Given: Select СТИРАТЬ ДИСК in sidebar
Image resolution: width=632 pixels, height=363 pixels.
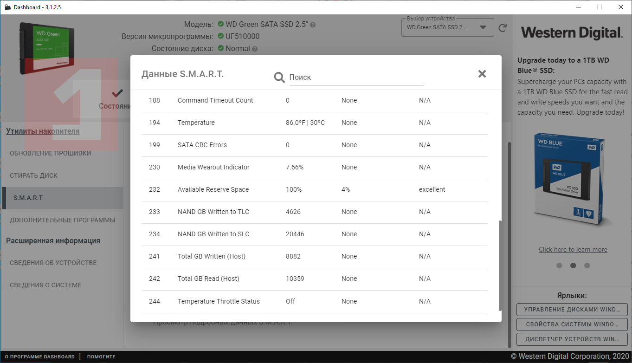Looking at the screenshot, I should [34, 175].
